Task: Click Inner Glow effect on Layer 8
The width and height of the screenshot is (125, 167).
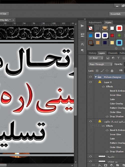Action: 115,95
